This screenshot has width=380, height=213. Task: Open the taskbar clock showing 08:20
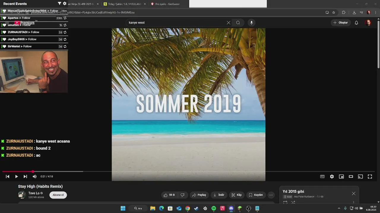(371, 208)
